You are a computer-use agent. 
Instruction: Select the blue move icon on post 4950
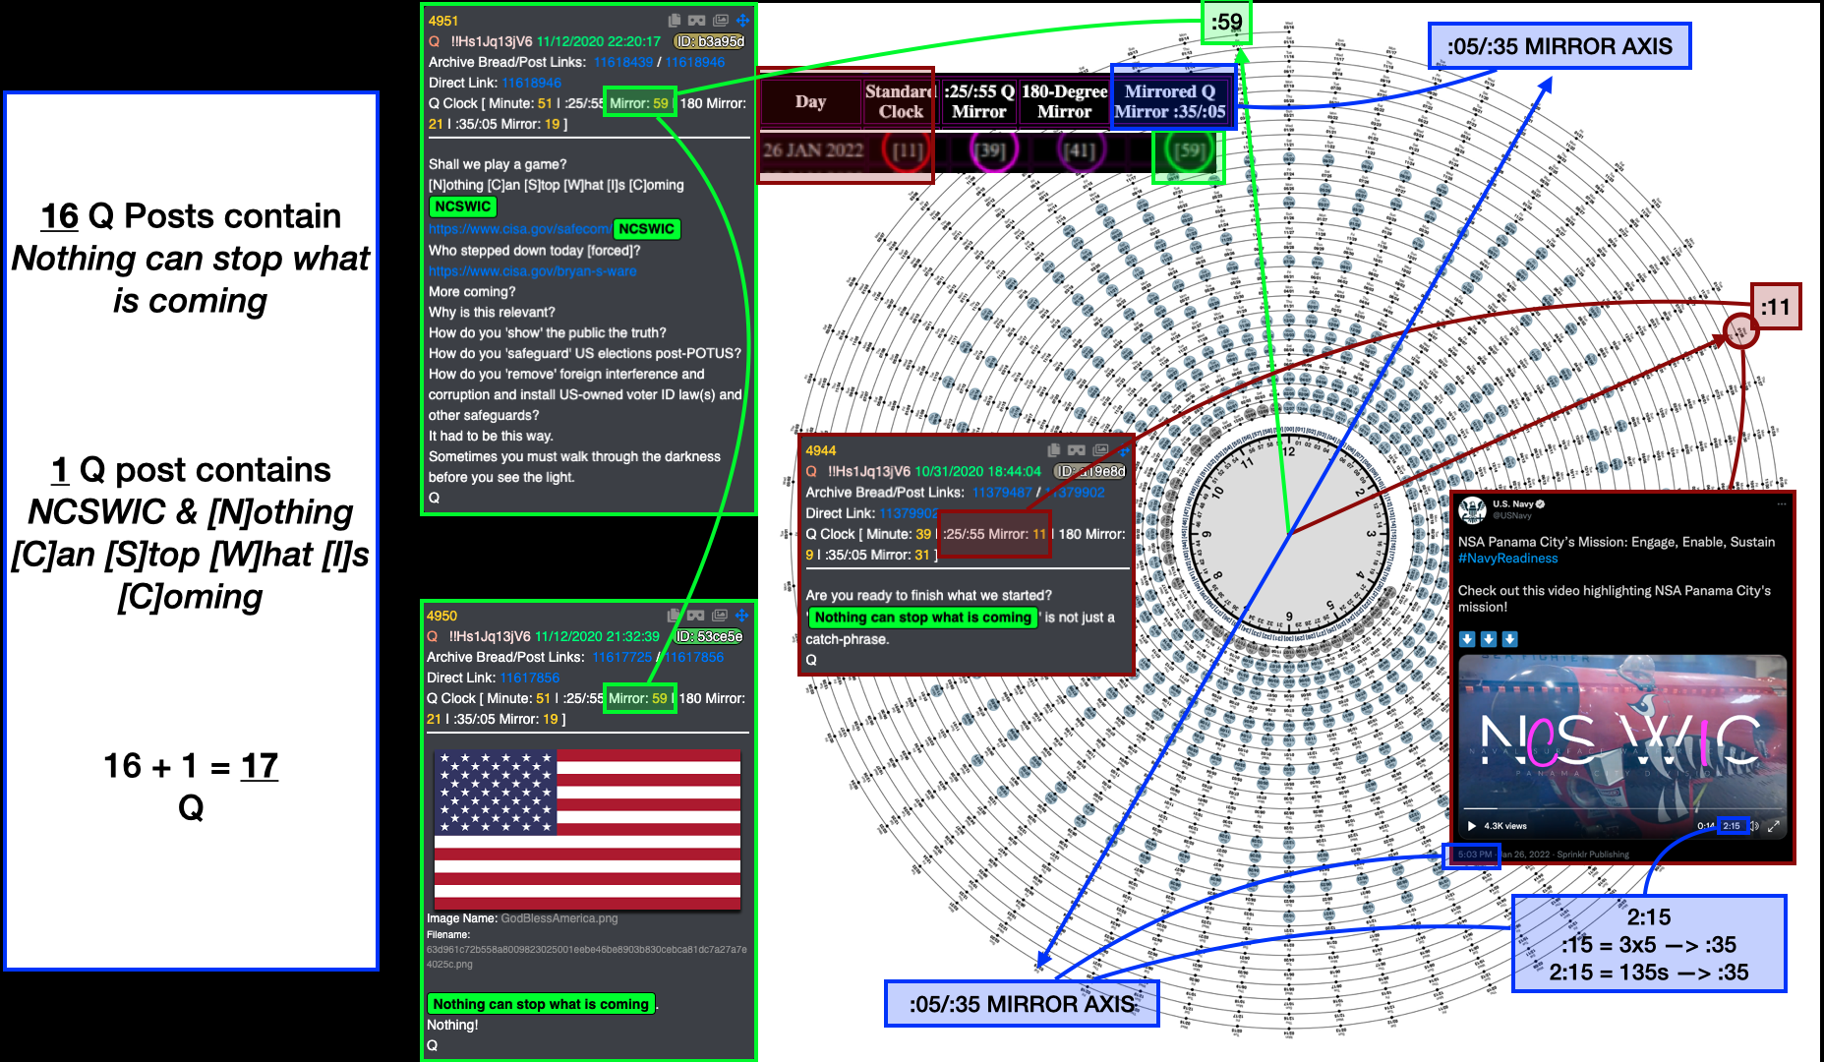[x=742, y=616]
